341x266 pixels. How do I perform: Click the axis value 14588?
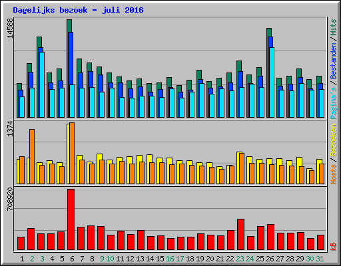tap(10, 28)
